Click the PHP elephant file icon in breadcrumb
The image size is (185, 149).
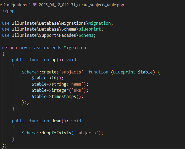tap(35, 5)
